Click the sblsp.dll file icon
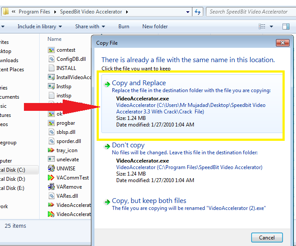 coord(51,132)
